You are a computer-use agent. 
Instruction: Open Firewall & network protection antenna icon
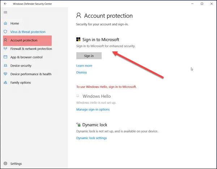[5, 48]
